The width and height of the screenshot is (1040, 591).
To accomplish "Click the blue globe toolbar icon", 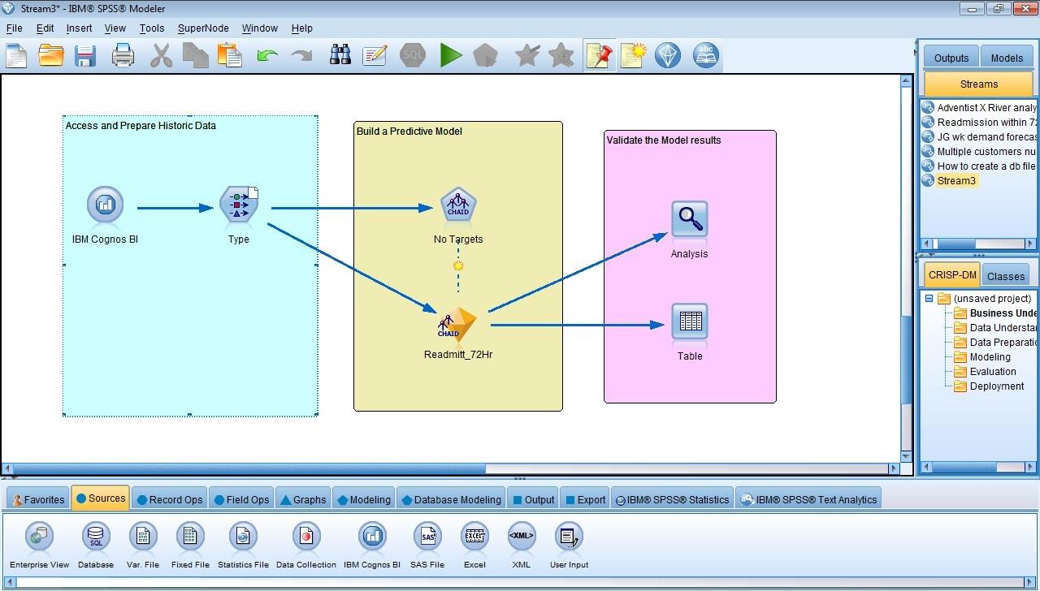I will point(667,55).
